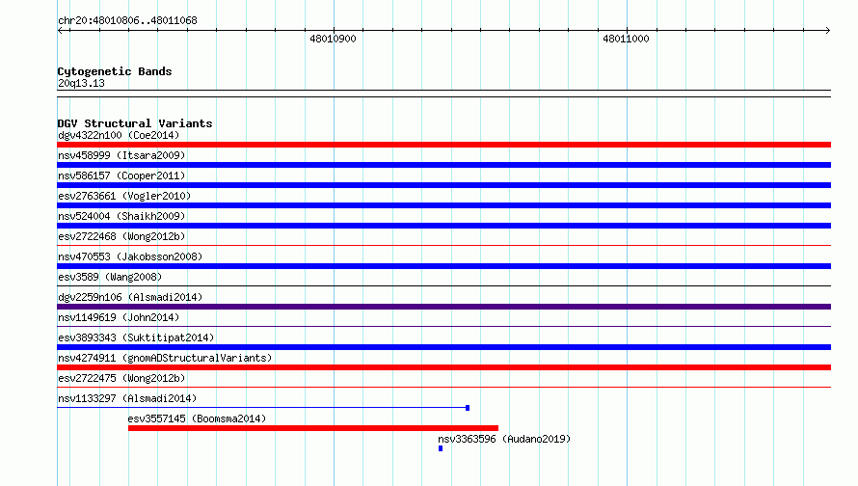Click the blue bar under nsv470553
This screenshot has height=486, width=858.
(x=443, y=266)
